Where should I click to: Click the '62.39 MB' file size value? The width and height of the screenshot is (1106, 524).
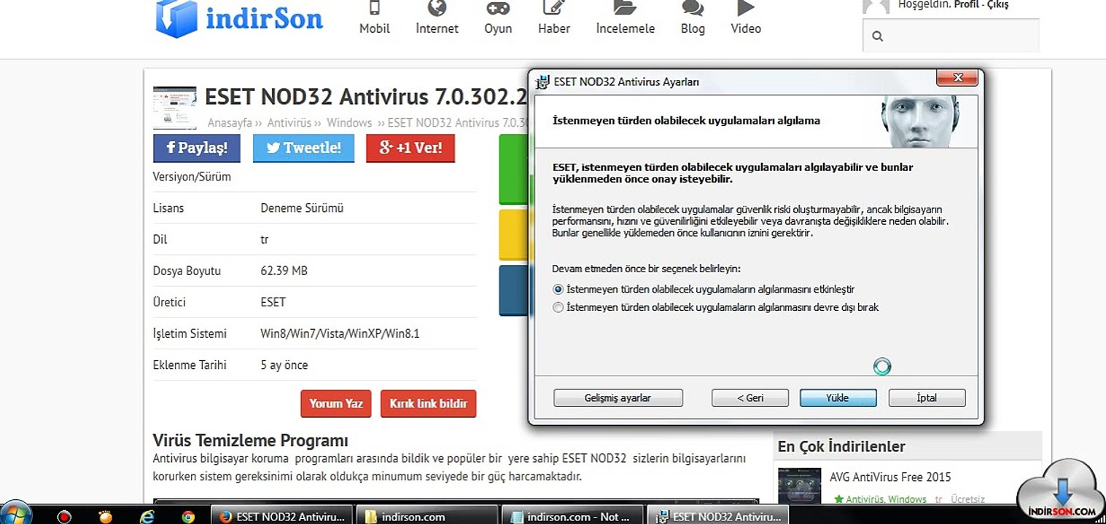click(284, 271)
